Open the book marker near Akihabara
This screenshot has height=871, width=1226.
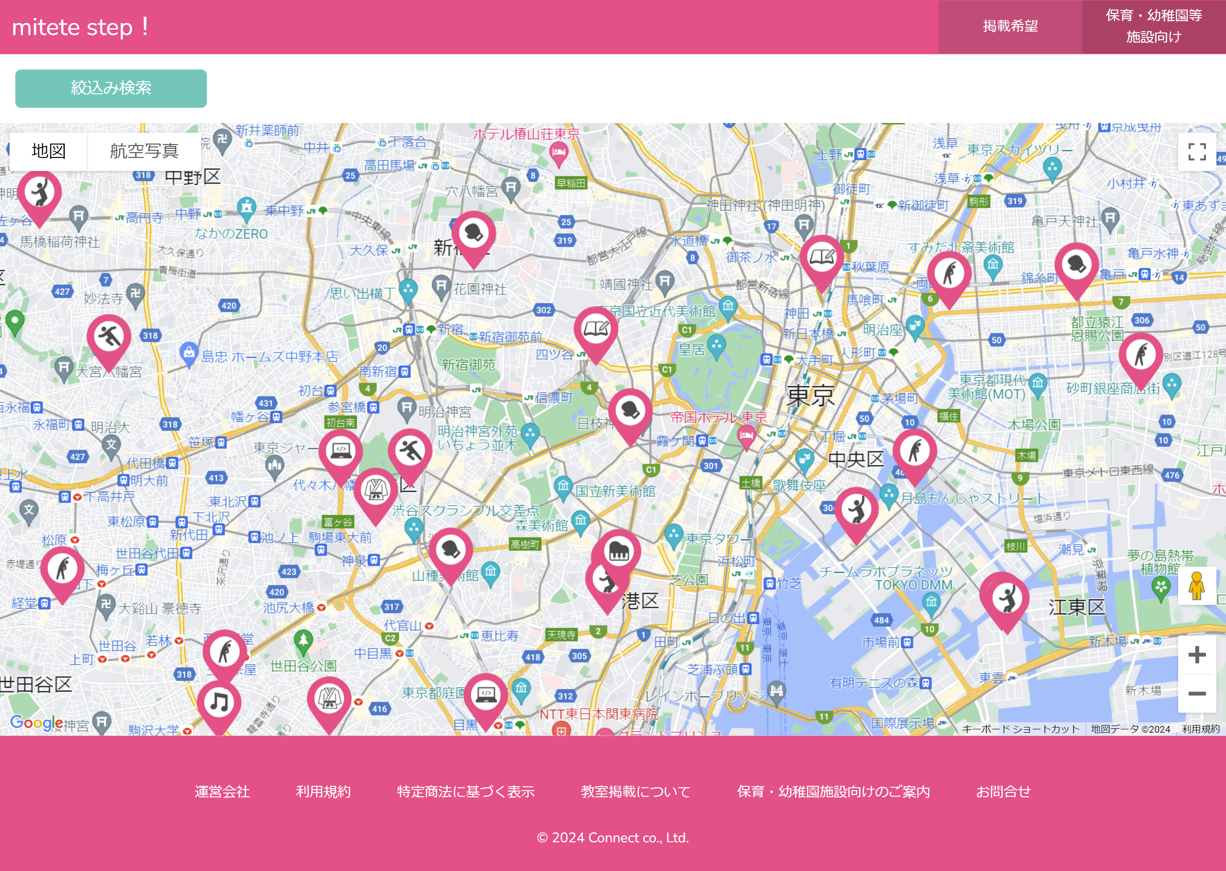point(821,258)
